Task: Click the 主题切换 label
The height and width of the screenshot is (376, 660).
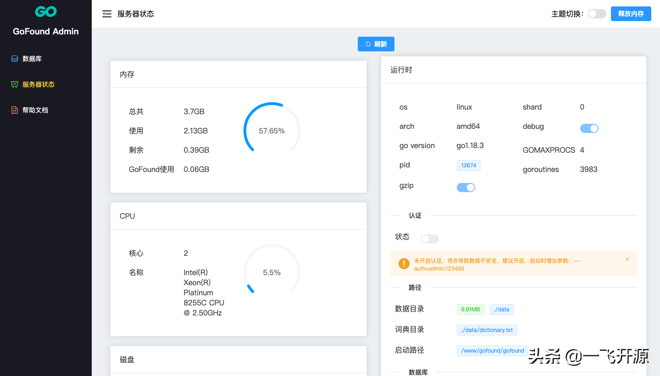Action: (567, 14)
